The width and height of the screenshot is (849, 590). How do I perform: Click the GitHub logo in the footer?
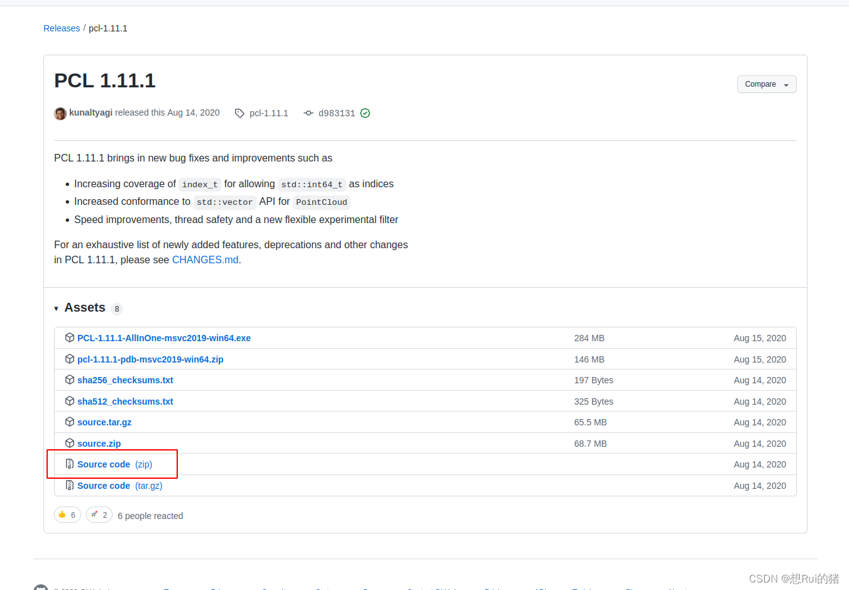click(x=41, y=587)
